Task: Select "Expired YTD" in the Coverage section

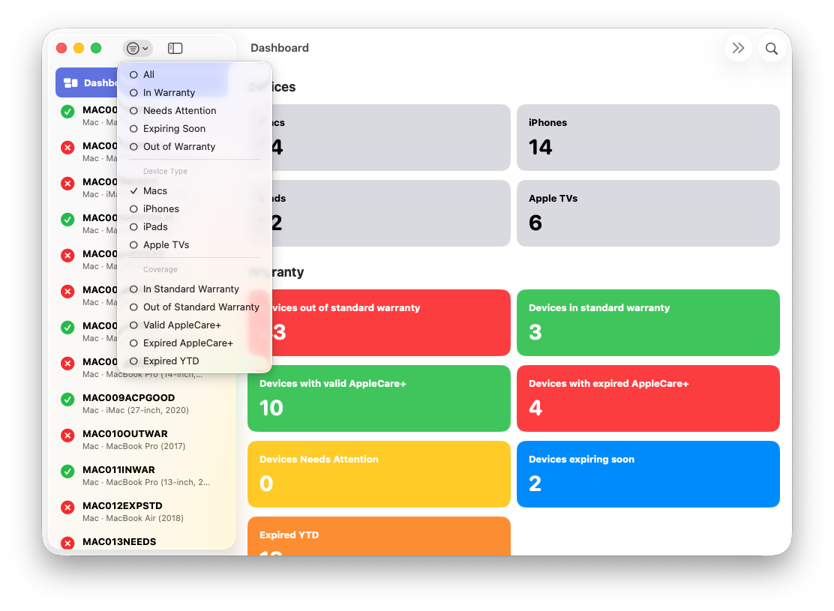Action: pos(171,361)
